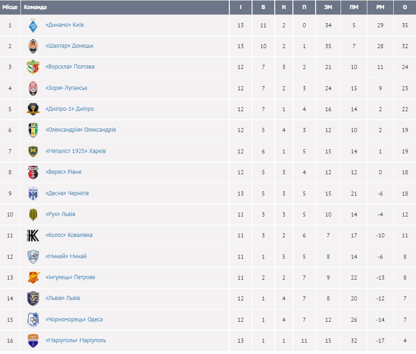Click the Kolos Kovalivka black logo
Viewport: 416px width, 354px height.
tap(33, 235)
